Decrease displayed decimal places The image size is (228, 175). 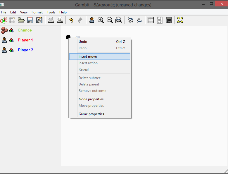click(x=139, y=20)
